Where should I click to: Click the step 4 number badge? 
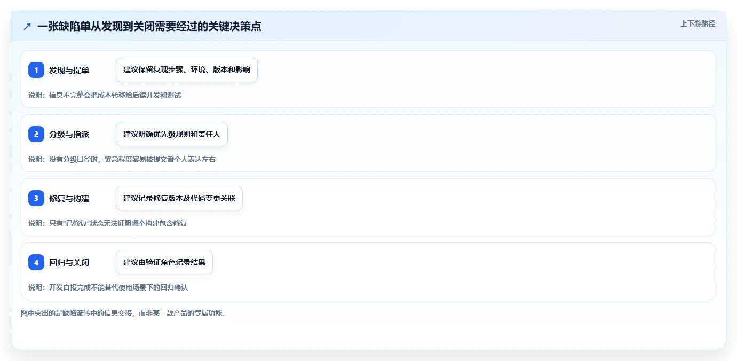pyautogui.click(x=36, y=262)
